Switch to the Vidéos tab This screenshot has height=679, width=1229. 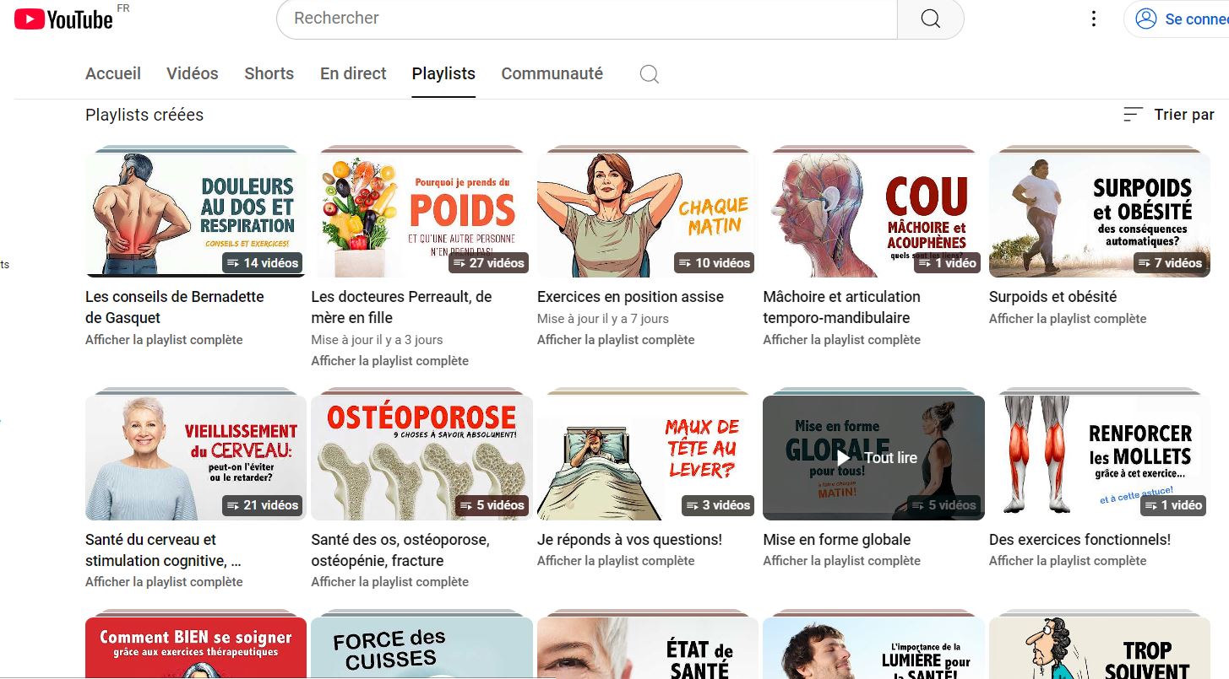point(193,73)
